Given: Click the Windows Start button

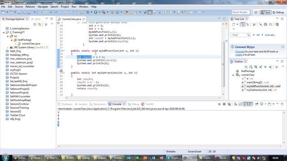Looking at the screenshot, I should (5, 157).
